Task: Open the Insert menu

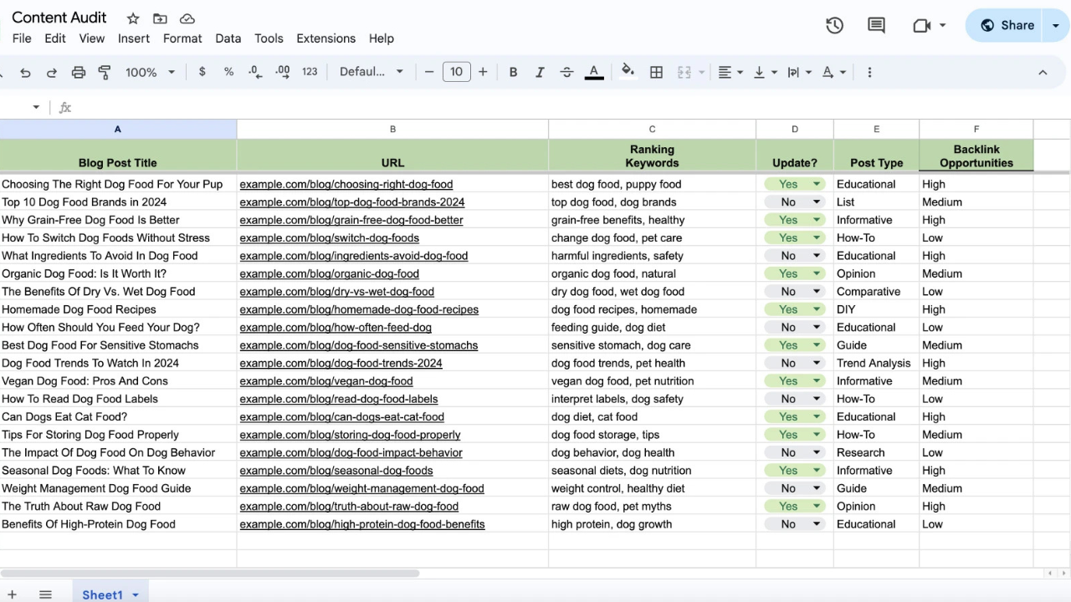Action: (x=134, y=38)
